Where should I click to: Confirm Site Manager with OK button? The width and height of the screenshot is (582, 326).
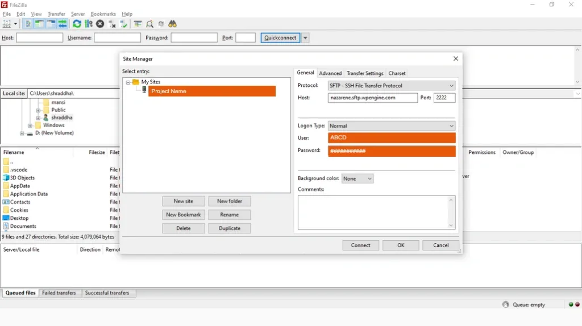(x=401, y=245)
